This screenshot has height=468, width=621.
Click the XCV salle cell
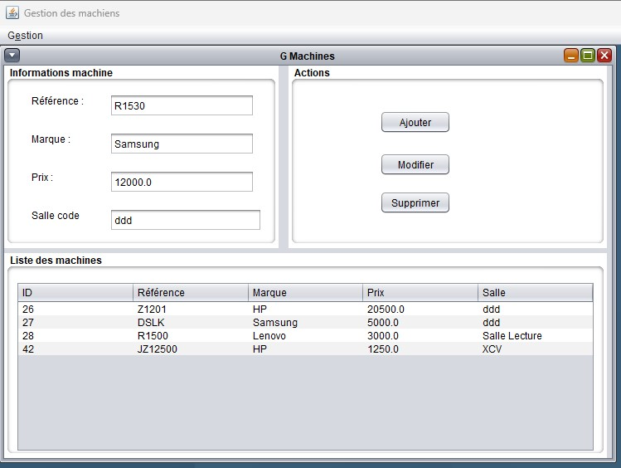(536, 349)
